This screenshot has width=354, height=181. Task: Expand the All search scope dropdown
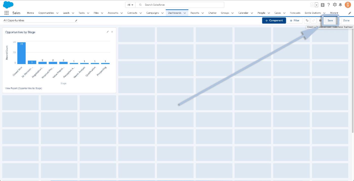[130, 5]
